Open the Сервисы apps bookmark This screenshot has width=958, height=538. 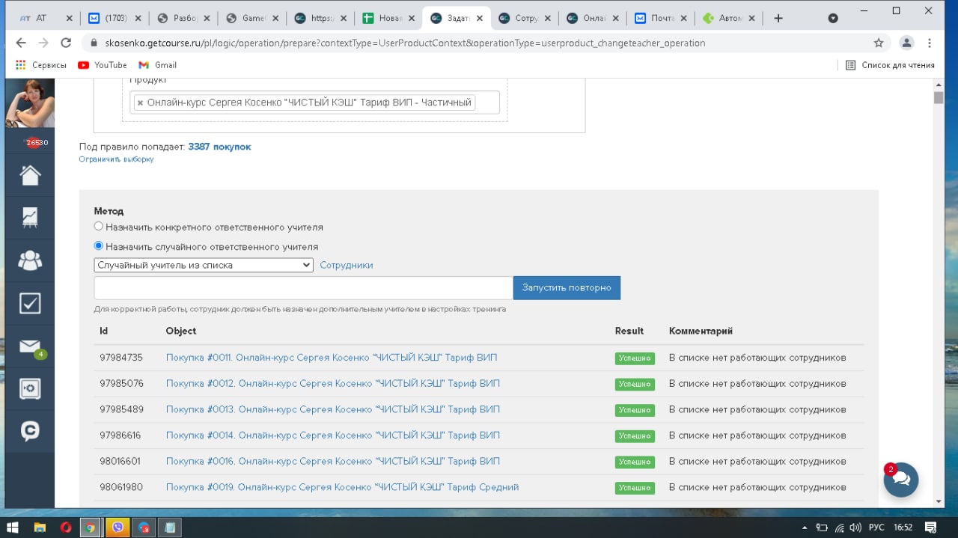pos(41,65)
